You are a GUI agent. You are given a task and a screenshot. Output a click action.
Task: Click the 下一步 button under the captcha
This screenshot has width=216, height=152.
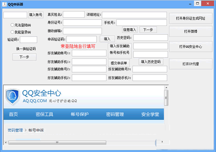point(24,57)
